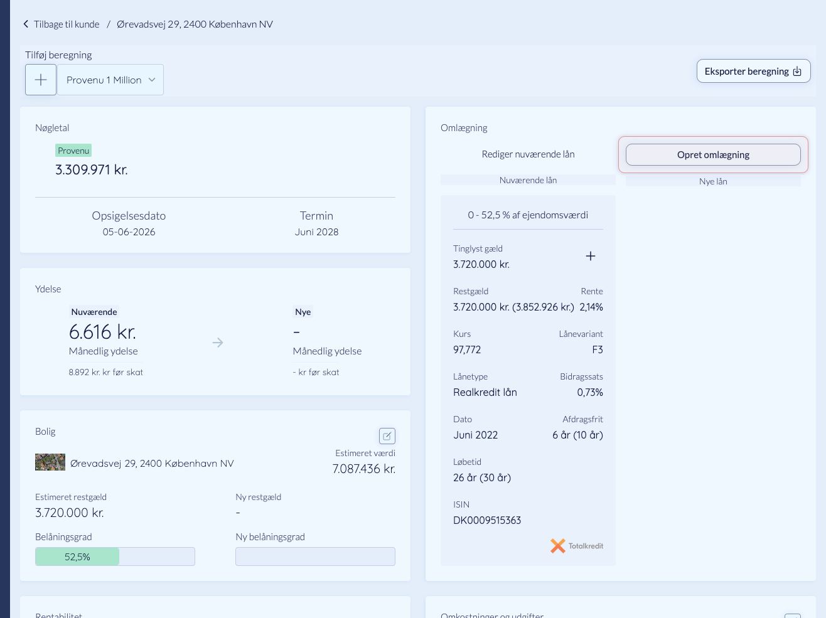Click the ISIN value DK0009515363
Viewport: 826px width, 618px height.
pyautogui.click(x=487, y=520)
